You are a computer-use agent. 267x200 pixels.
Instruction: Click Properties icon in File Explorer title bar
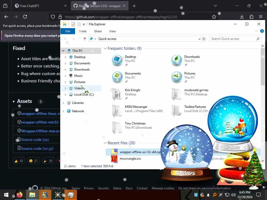coord(73,24)
